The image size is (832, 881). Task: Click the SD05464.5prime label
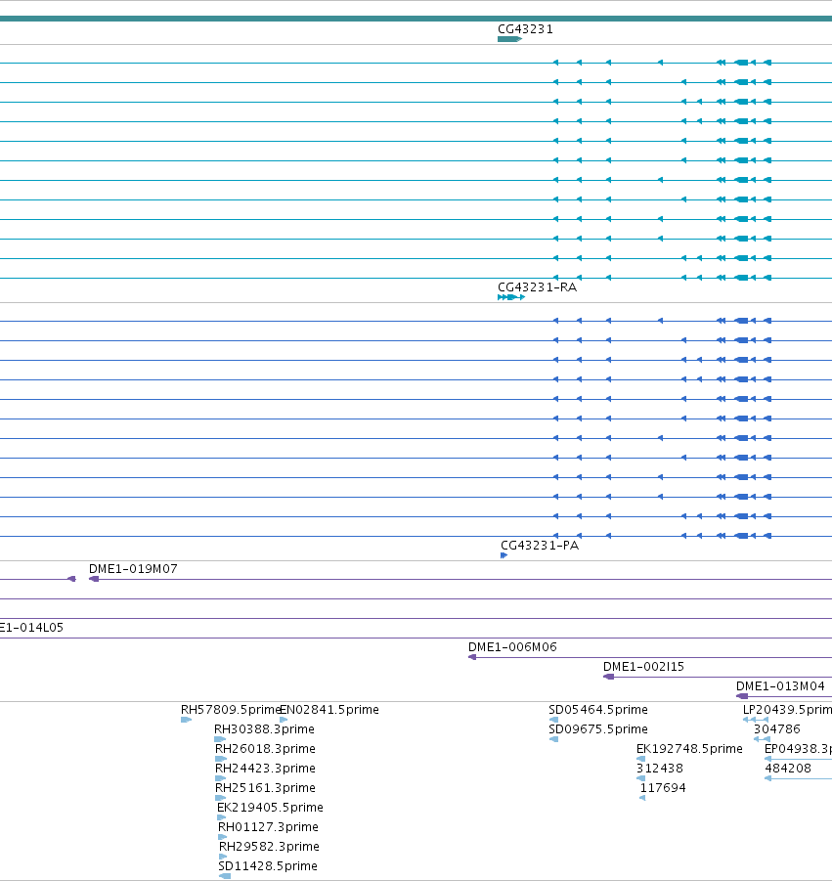tap(598, 710)
